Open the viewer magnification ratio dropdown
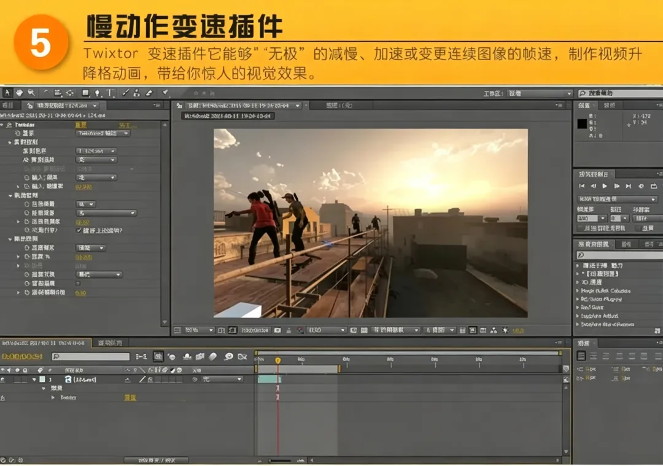The image size is (663, 466). tap(199, 330)
